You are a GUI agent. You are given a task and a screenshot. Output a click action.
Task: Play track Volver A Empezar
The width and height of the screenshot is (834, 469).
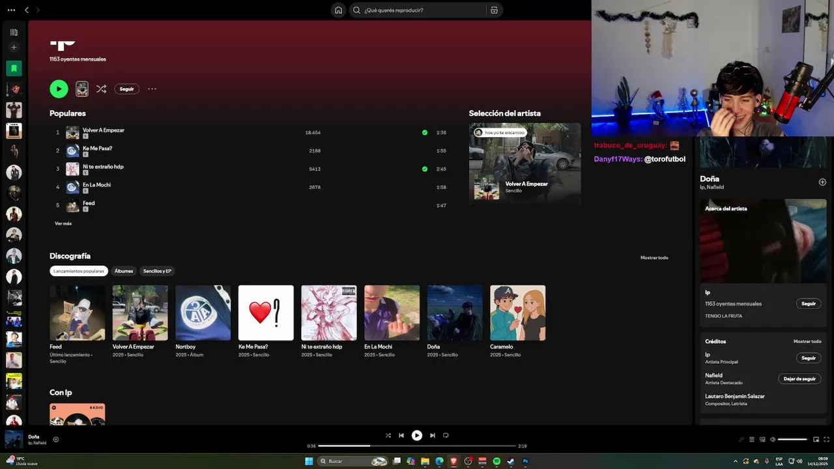[103, 130]
